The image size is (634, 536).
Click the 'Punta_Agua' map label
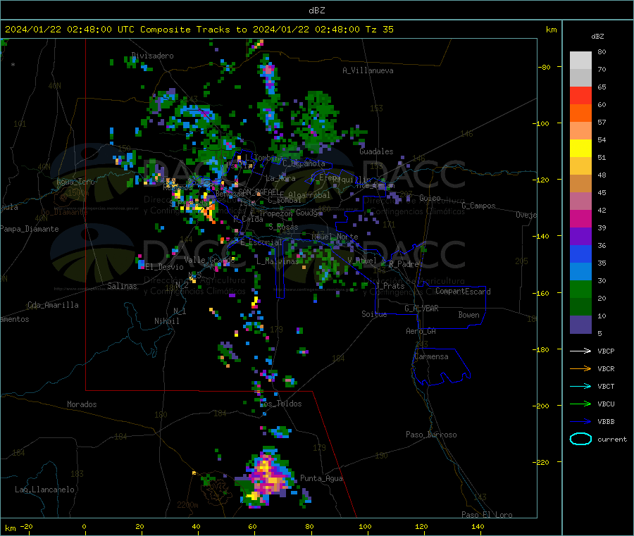tap(321, 478)
